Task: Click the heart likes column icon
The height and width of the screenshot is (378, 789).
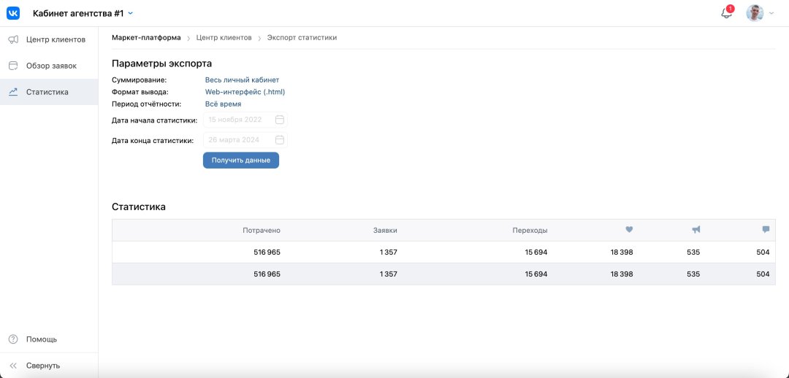Action: (x=629, y=230)
